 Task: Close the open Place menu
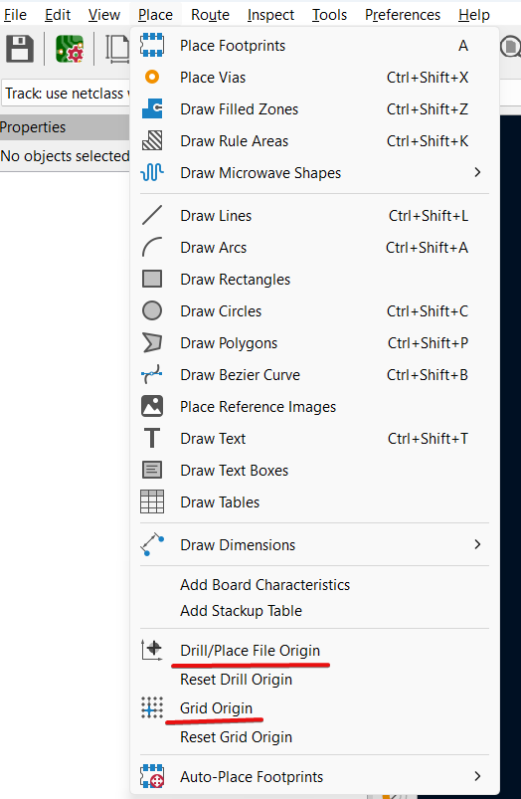(x=155, y=15)
